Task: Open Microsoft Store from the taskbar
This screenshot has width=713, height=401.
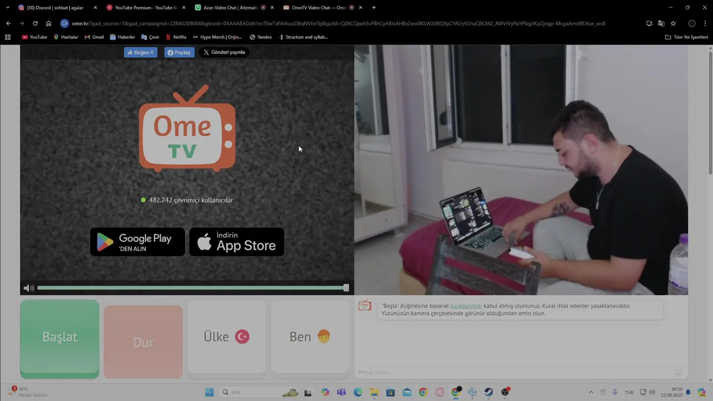Action: click(390, 392)
